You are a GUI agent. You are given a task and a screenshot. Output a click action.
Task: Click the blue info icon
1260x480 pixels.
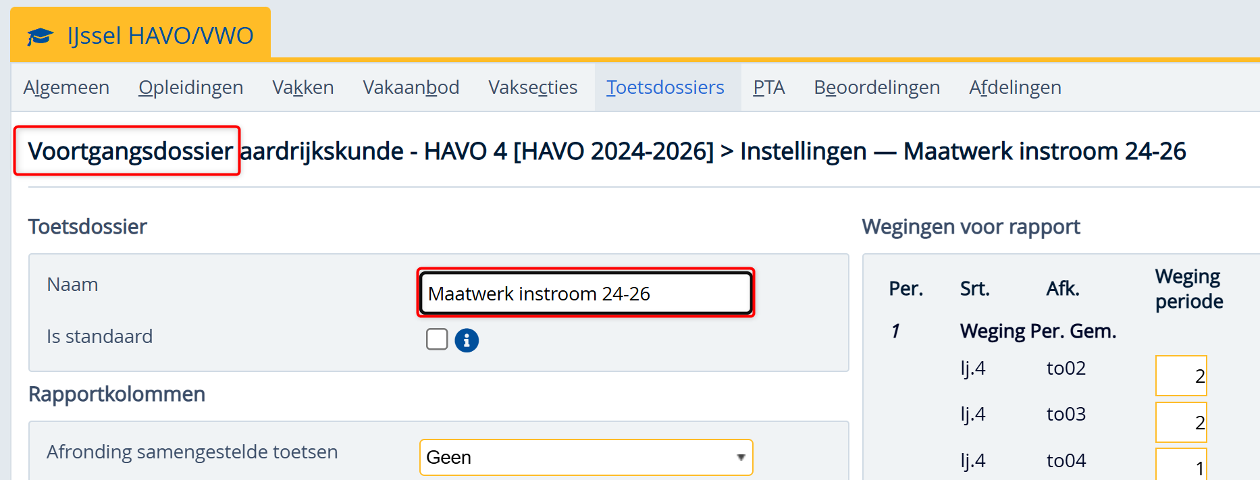tap(467, 340)
